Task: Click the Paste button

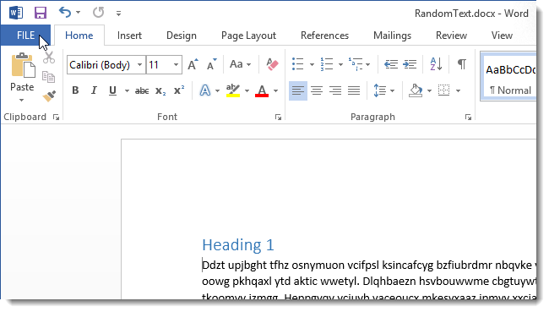Action: pyautogui.click(x=22, y=77)
